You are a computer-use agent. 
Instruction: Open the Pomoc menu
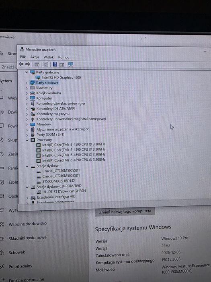tap(64, 57)
